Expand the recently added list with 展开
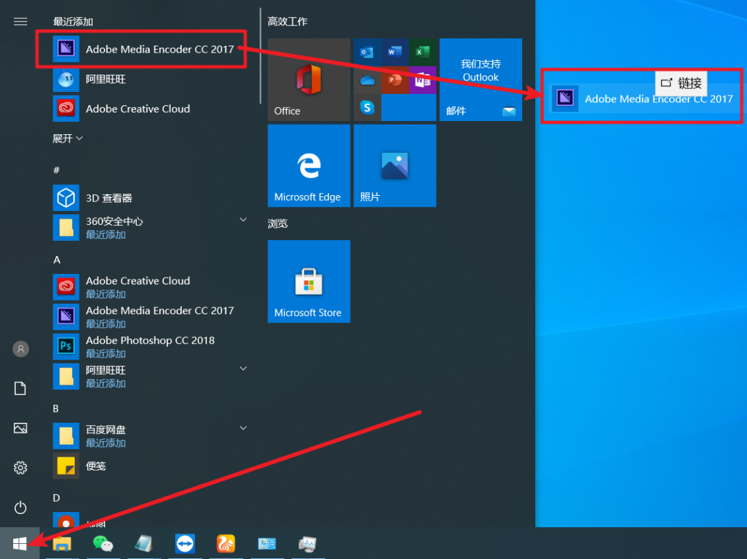Viewport: 747px width, 559px height. coord(68,138)
